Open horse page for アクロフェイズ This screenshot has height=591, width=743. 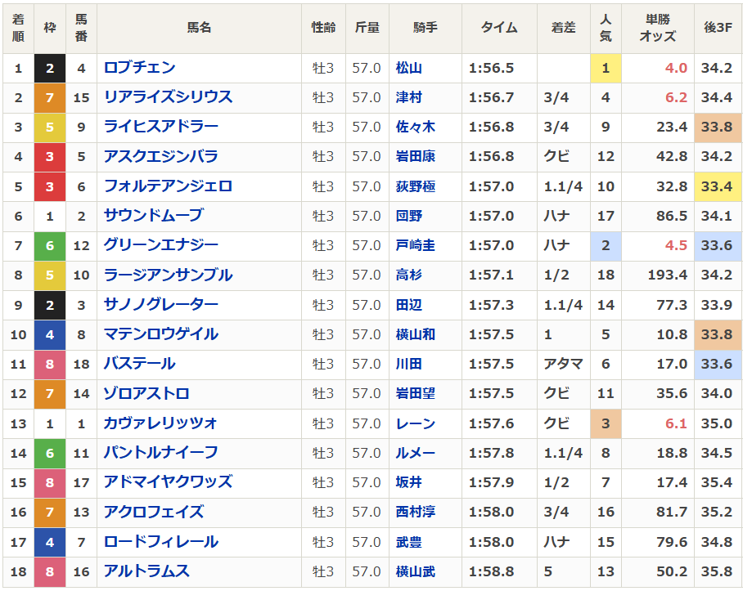pyautogui.click(x=154, y=512)
